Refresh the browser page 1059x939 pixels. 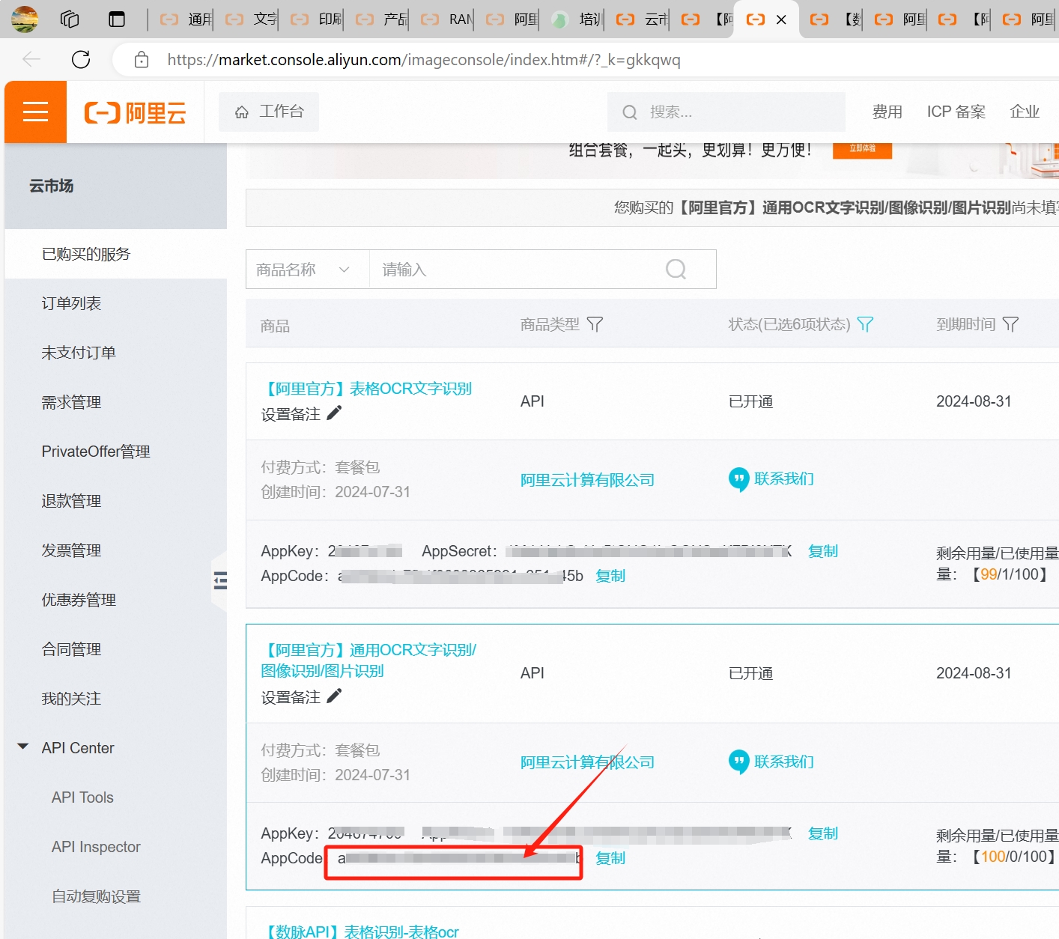(x=81, y=60)
